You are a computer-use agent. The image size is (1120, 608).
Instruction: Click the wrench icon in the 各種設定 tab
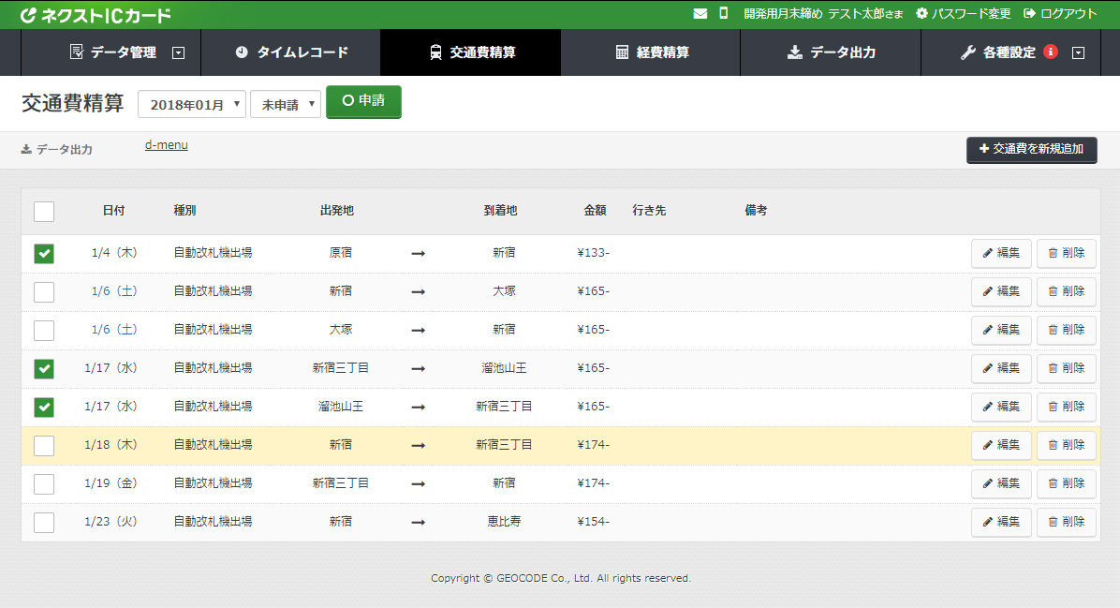coord(968,52)
